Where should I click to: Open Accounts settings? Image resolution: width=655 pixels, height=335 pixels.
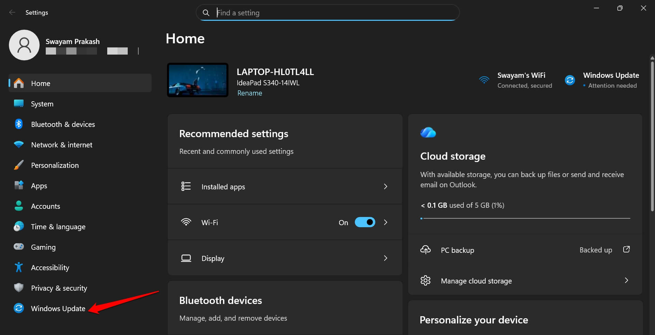point(80,206)
